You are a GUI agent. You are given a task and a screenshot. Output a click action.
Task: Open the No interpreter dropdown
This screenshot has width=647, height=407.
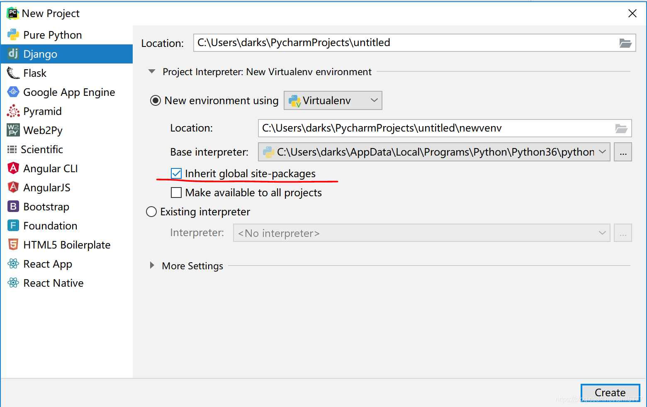(x=422, y=233)
